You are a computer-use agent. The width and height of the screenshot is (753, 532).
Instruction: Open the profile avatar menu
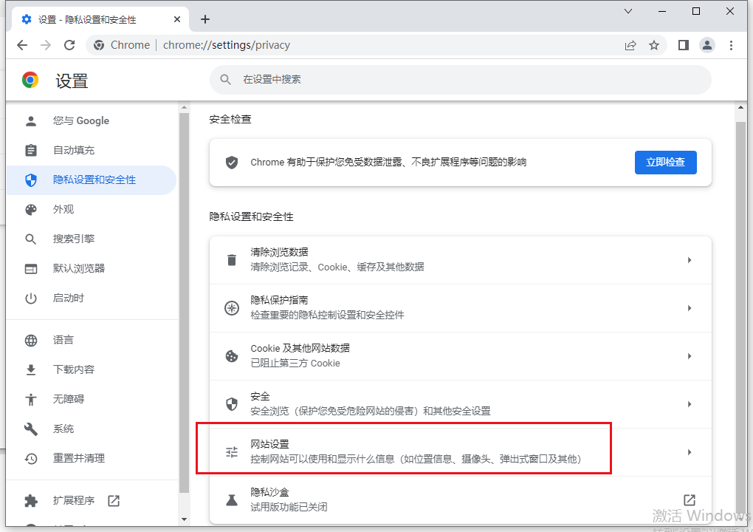point(707,45)
